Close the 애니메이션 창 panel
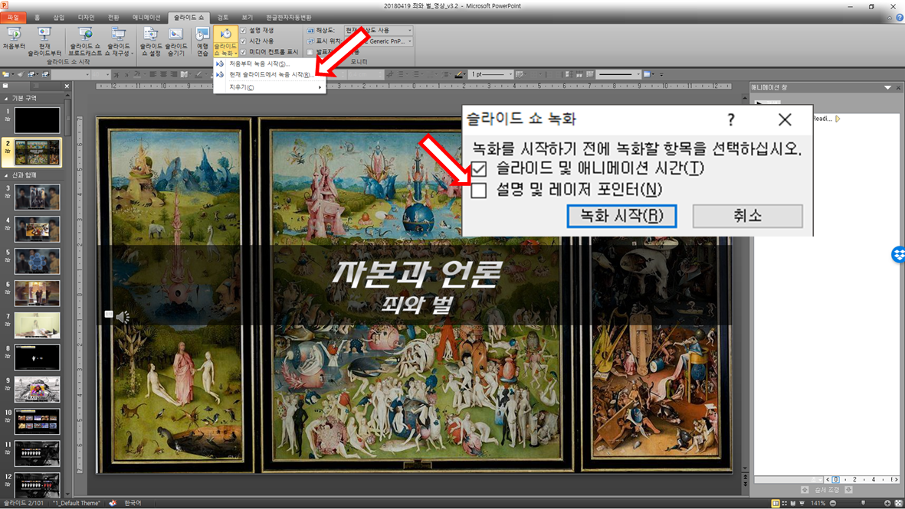Screen dimensions: 905x509 (x=898, y=87)
